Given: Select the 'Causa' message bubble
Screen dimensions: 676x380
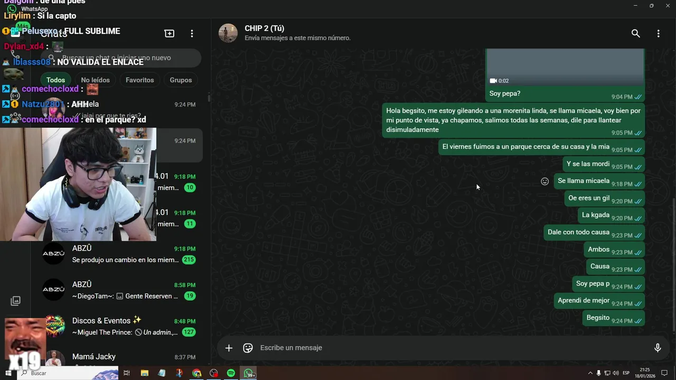Looking at the screenshot, I should click(x=615, y=267).
